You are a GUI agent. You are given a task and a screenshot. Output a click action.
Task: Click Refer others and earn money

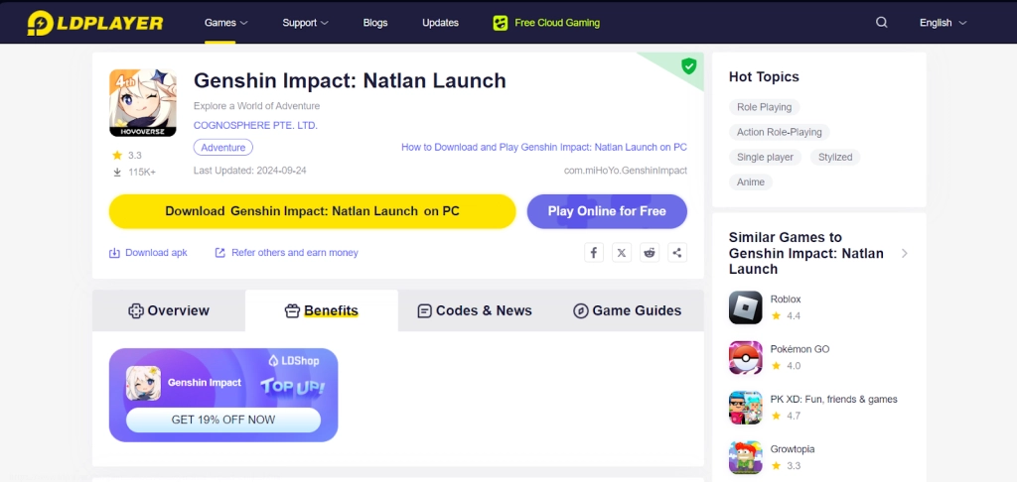click(286, 253)
